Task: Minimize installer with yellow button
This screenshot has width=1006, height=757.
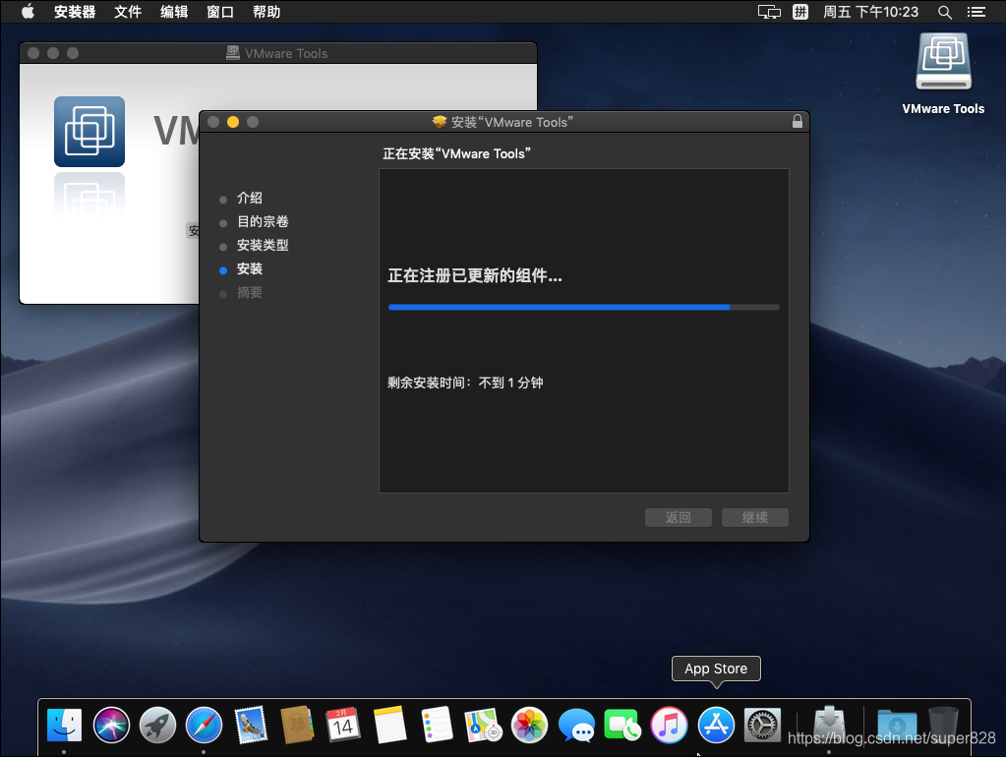Action: click(233, 122)
